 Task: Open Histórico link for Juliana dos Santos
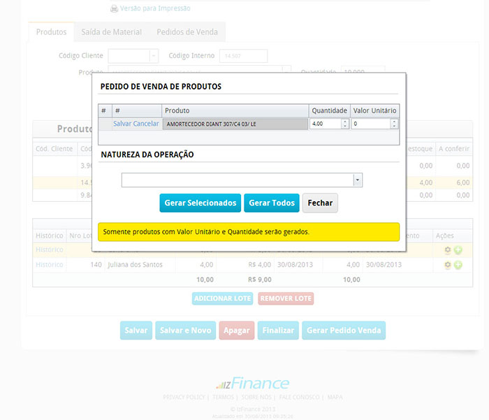coord(49,265)
